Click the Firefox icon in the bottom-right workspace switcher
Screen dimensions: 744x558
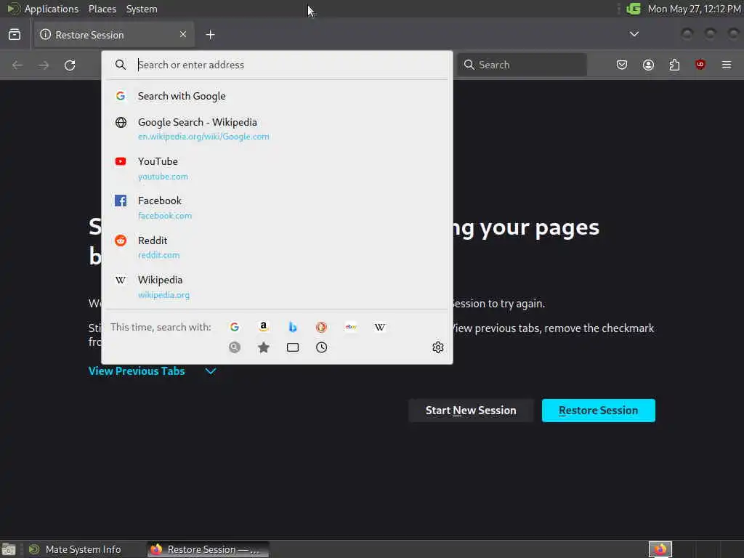click(660, 549)
